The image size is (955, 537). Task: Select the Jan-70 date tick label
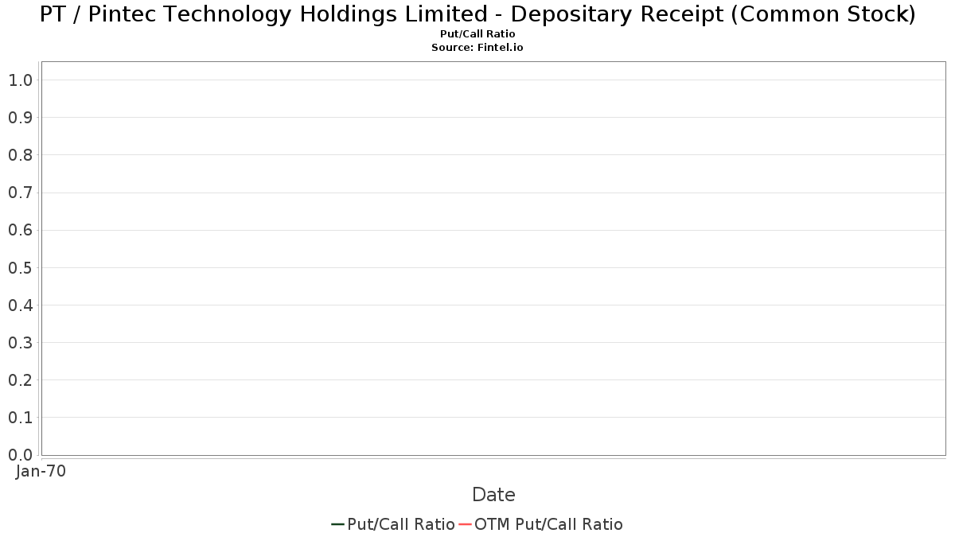41,471
